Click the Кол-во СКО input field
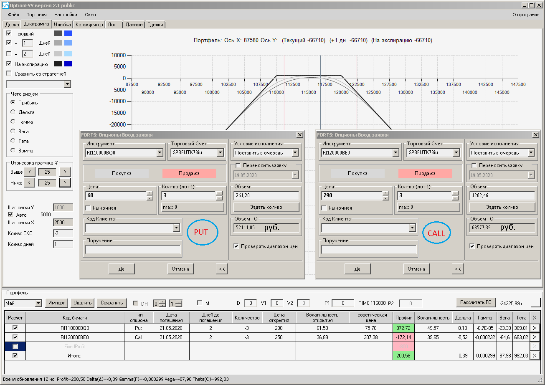 coord(63,233)
